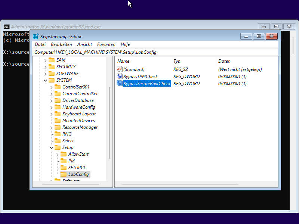Click the Registry Editor title bar icon
This screenshot has width=299, height=224.
click(x=36, y=37)
